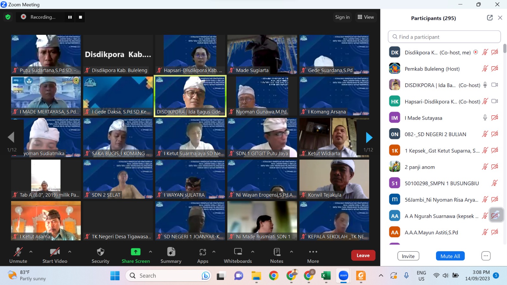Click muted mic icon for 082-_SD NEGERI 2 BULIAN
507x285 pixels.
pyautogui.click(x=485, y=134)
